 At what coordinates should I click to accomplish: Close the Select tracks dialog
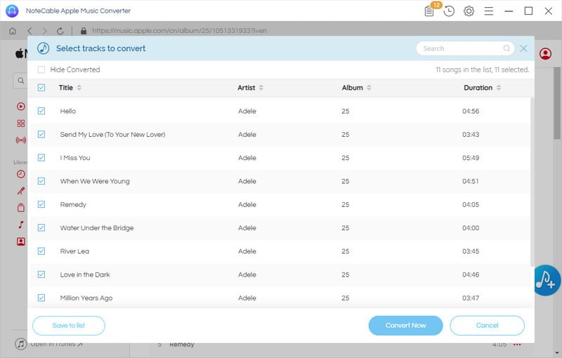pyautogui.click(x=523, y=48)
